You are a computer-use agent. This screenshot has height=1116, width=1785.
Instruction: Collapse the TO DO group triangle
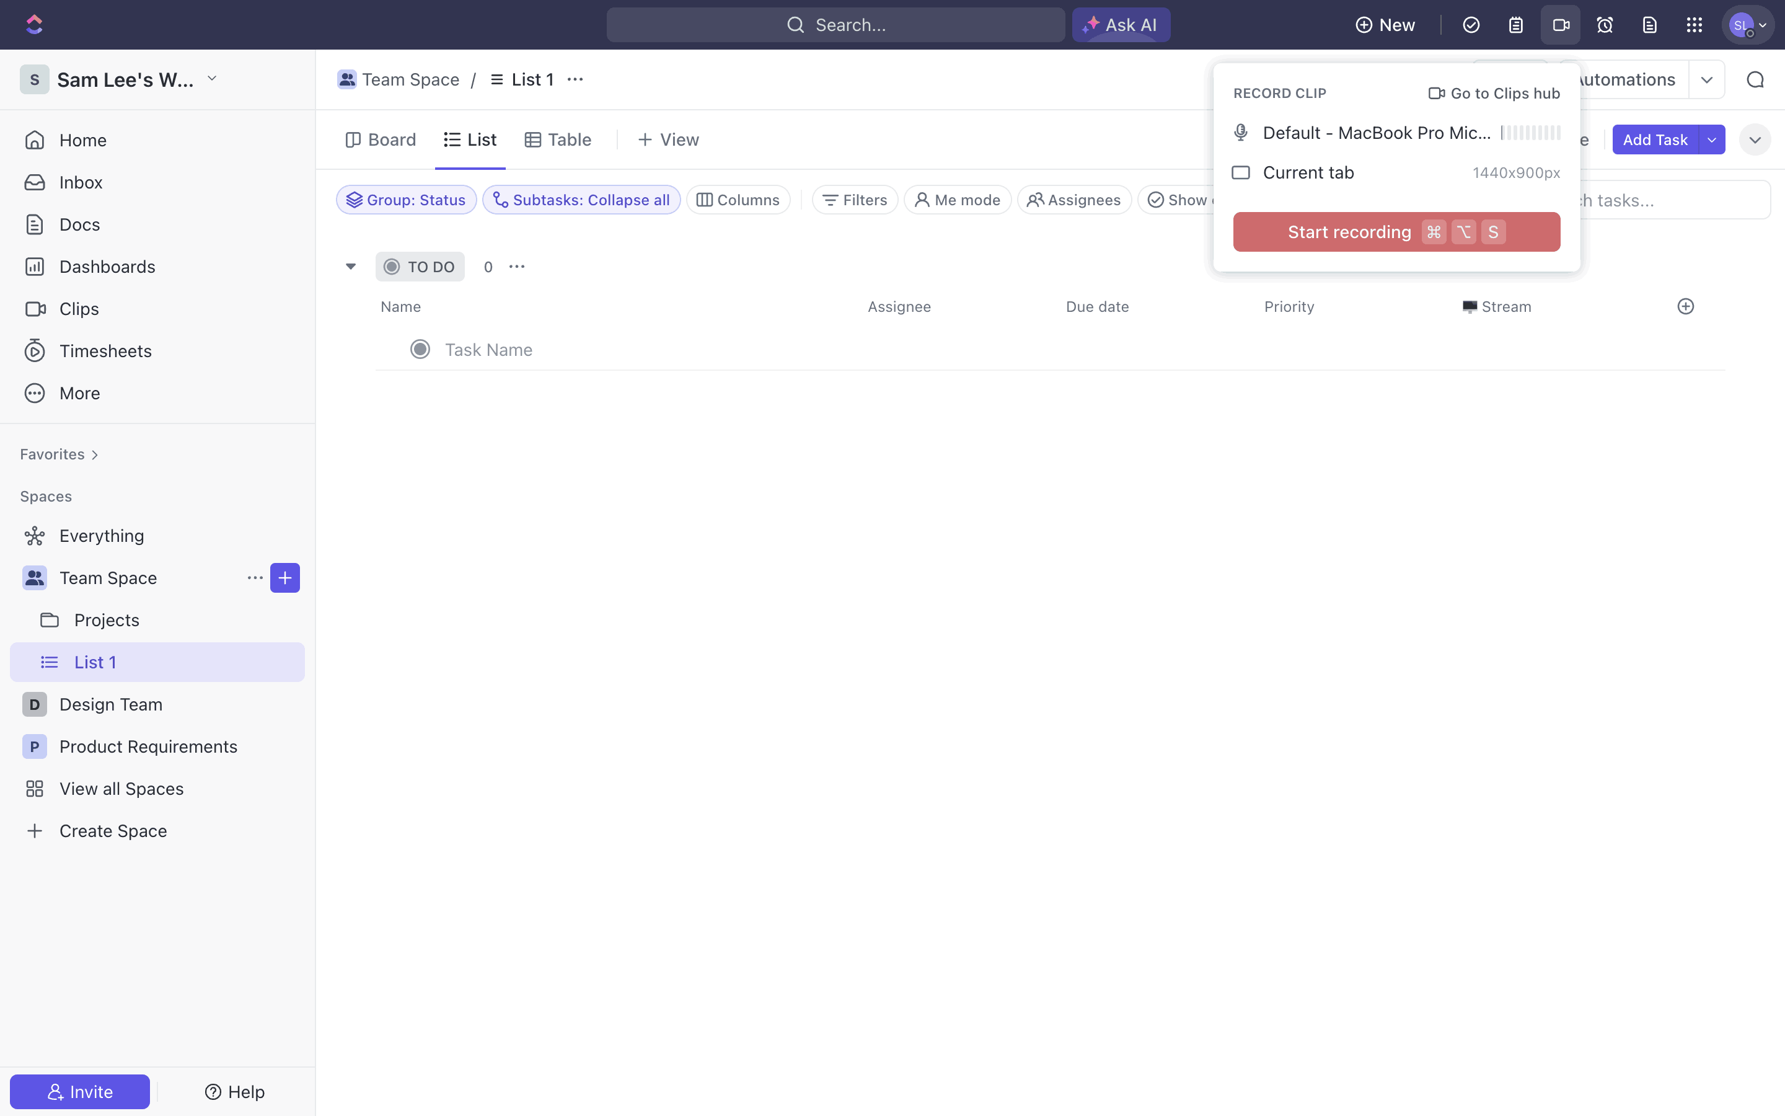351,267
